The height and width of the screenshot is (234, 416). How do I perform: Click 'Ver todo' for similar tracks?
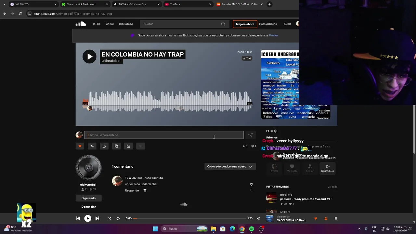[332, 187]
